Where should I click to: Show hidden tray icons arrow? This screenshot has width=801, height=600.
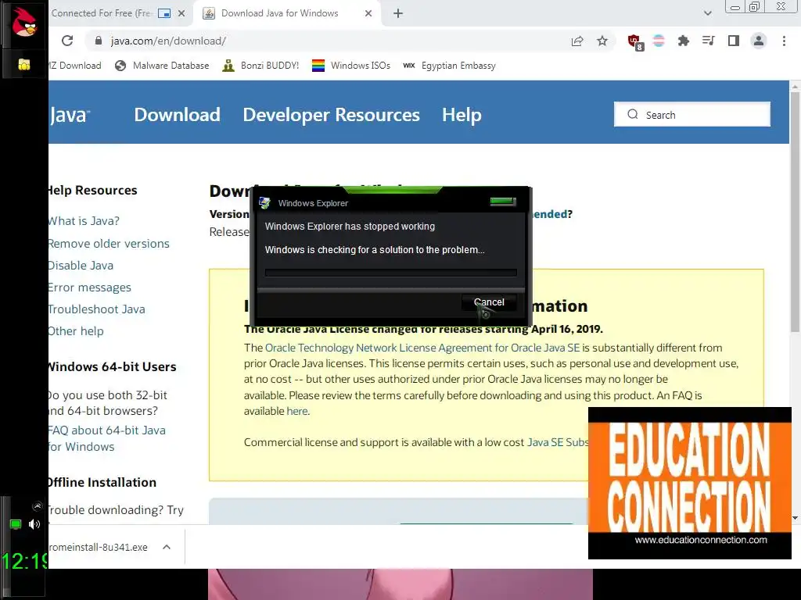pos(38,506)
